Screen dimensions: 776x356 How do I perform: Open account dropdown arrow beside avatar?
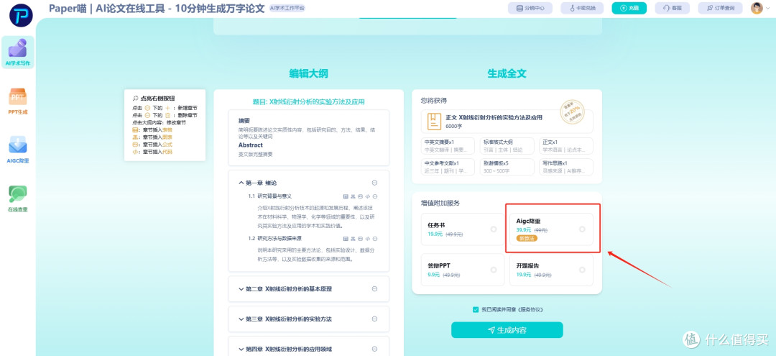point(769,9)
